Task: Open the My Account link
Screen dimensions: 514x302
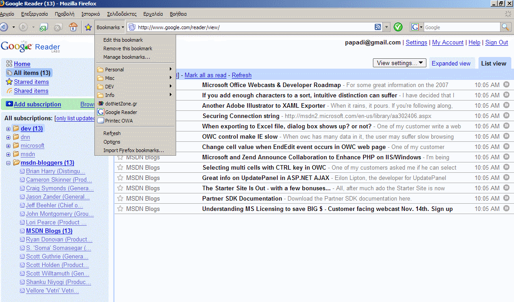Action: [448, 42]
